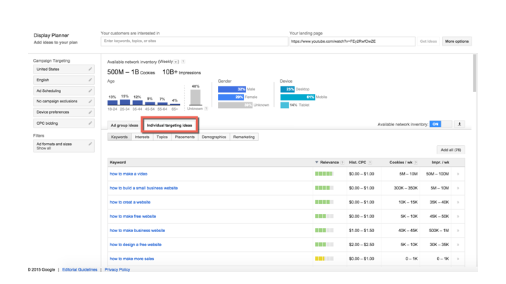Screen dimensions: 506x284
Task: Open Privacy Policy footer link
Action: pos(117,269)
